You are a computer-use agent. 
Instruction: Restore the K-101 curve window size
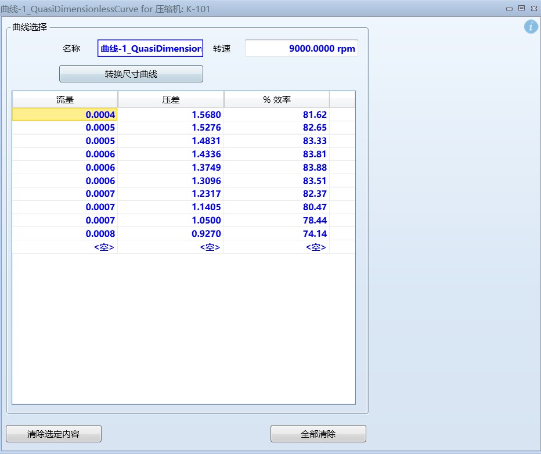coord(522,8)
